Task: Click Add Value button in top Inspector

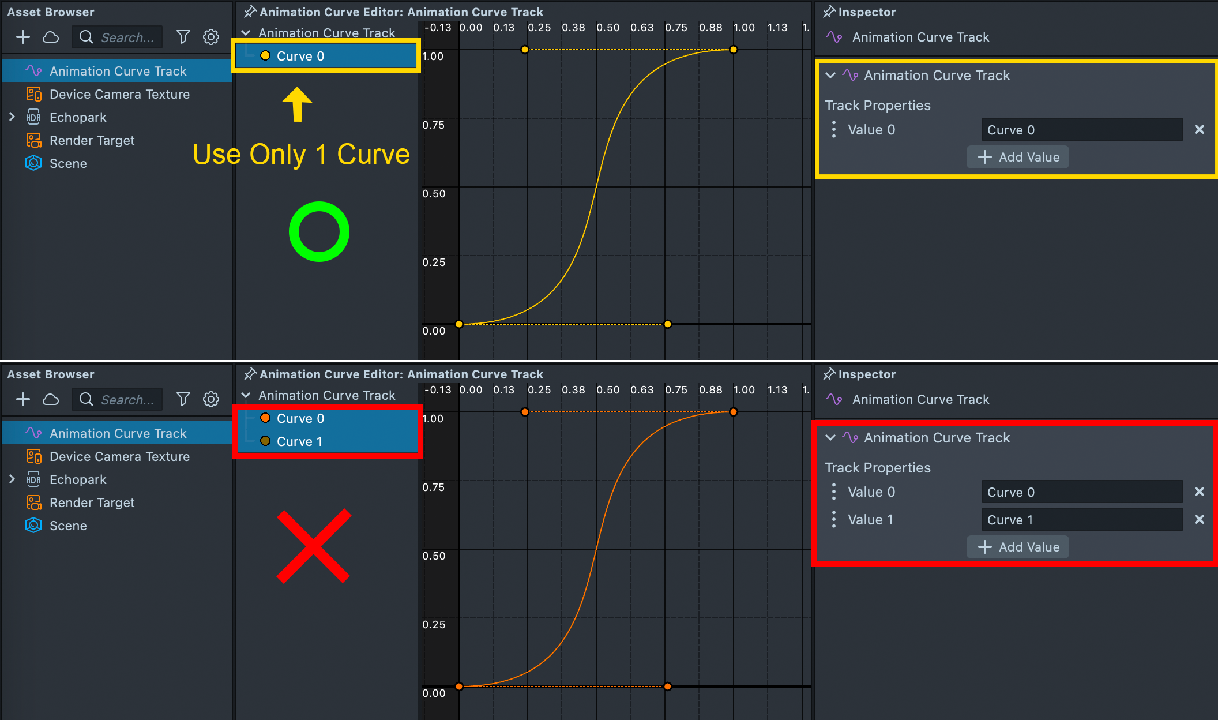Action: [x=1018, y=157]
